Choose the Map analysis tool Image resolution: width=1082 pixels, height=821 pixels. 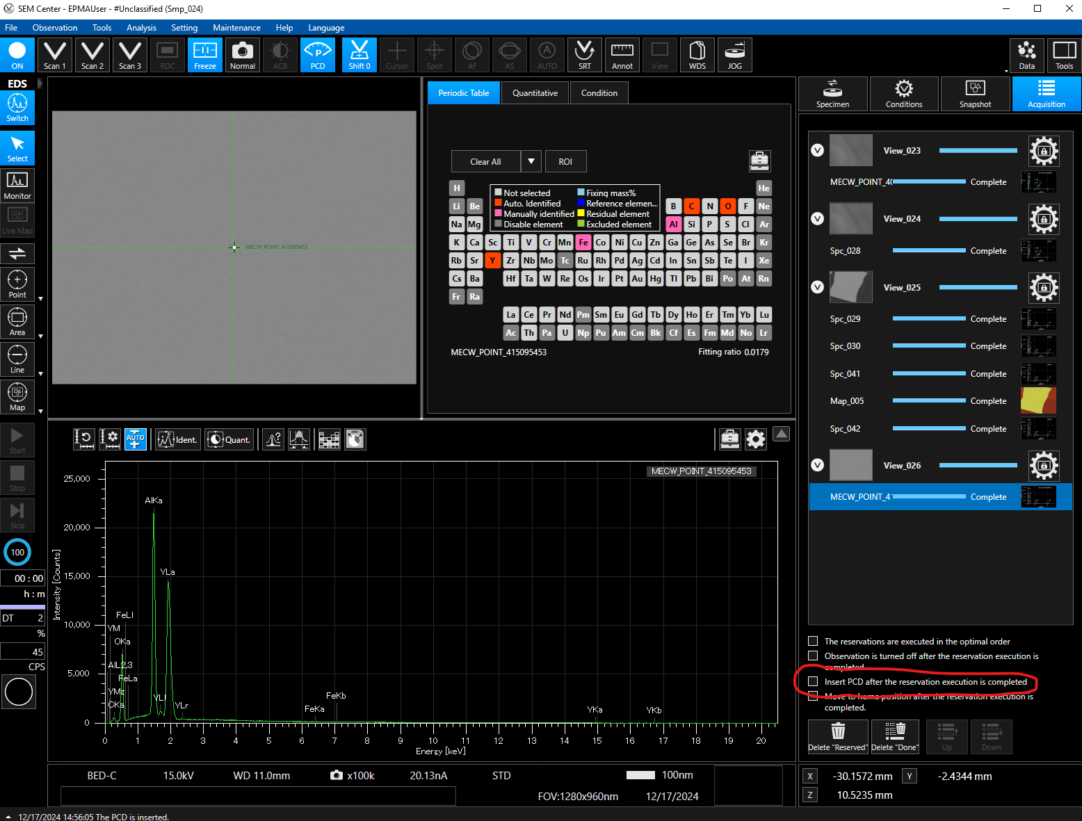[17, 396]
